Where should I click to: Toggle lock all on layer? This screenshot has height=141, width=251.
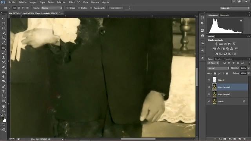click(x=227, y=73)
